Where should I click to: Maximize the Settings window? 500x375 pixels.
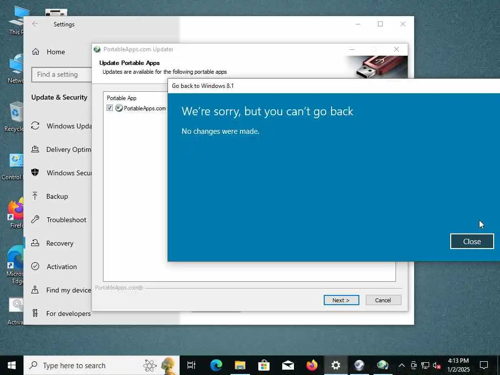[x=380, y=24]
